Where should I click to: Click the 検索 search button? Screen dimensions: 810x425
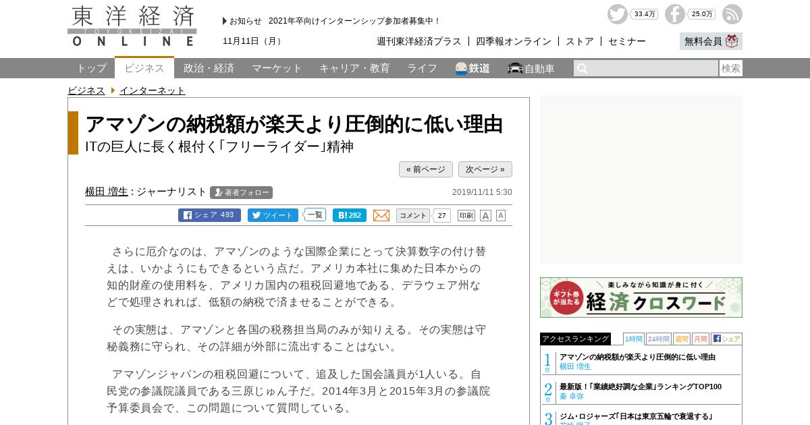(731, 68)
